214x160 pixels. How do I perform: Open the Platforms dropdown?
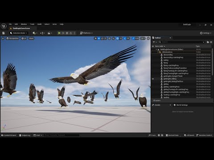tap(86, 33)
